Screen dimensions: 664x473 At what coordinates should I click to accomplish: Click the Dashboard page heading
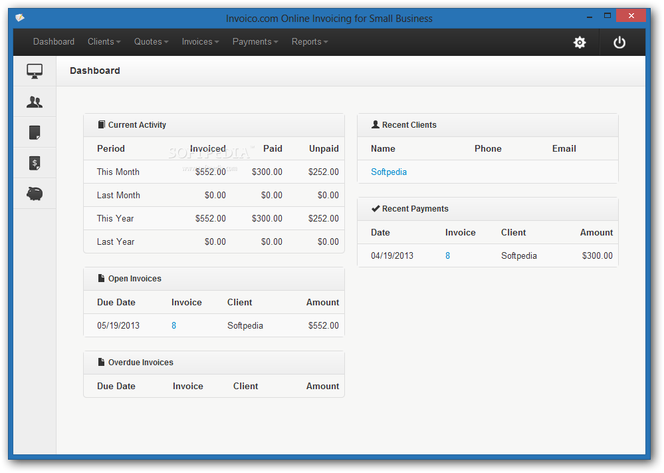pyautogui.click(x=95, y=71)
